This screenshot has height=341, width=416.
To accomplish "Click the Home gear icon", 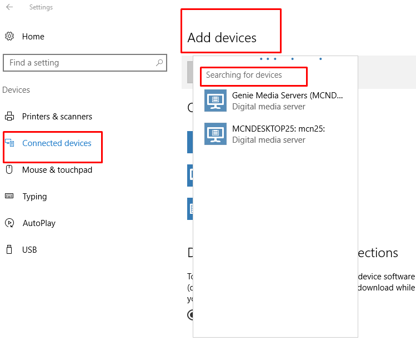I will coord(9,37).
